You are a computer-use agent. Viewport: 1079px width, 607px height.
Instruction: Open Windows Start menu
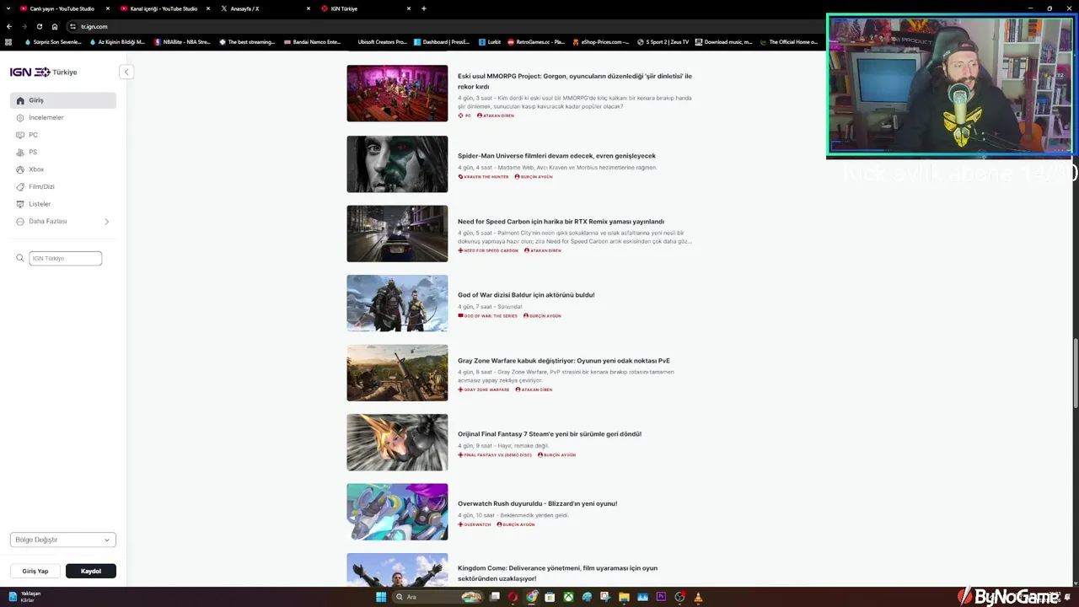(x=381, y=597)
